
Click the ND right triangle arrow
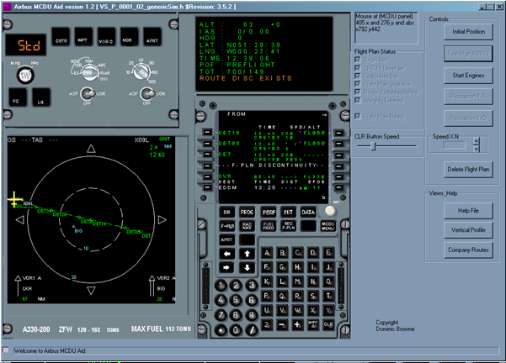(162, 219)
